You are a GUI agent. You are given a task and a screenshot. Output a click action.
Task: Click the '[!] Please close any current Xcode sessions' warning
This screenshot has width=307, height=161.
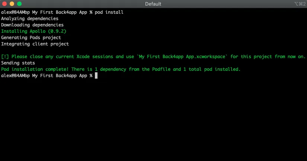[153, 57]
